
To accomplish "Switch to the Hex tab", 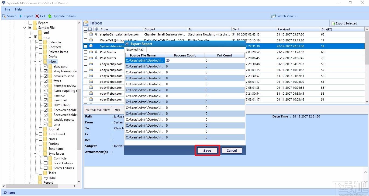I will pos(118,110).
